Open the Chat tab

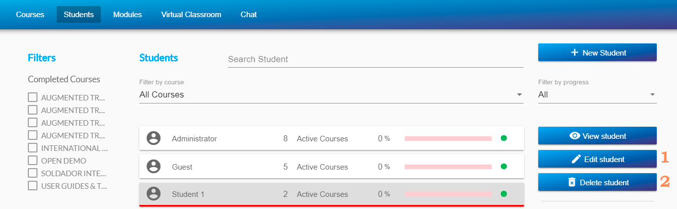pyautogui.click(x=249, y=15)
